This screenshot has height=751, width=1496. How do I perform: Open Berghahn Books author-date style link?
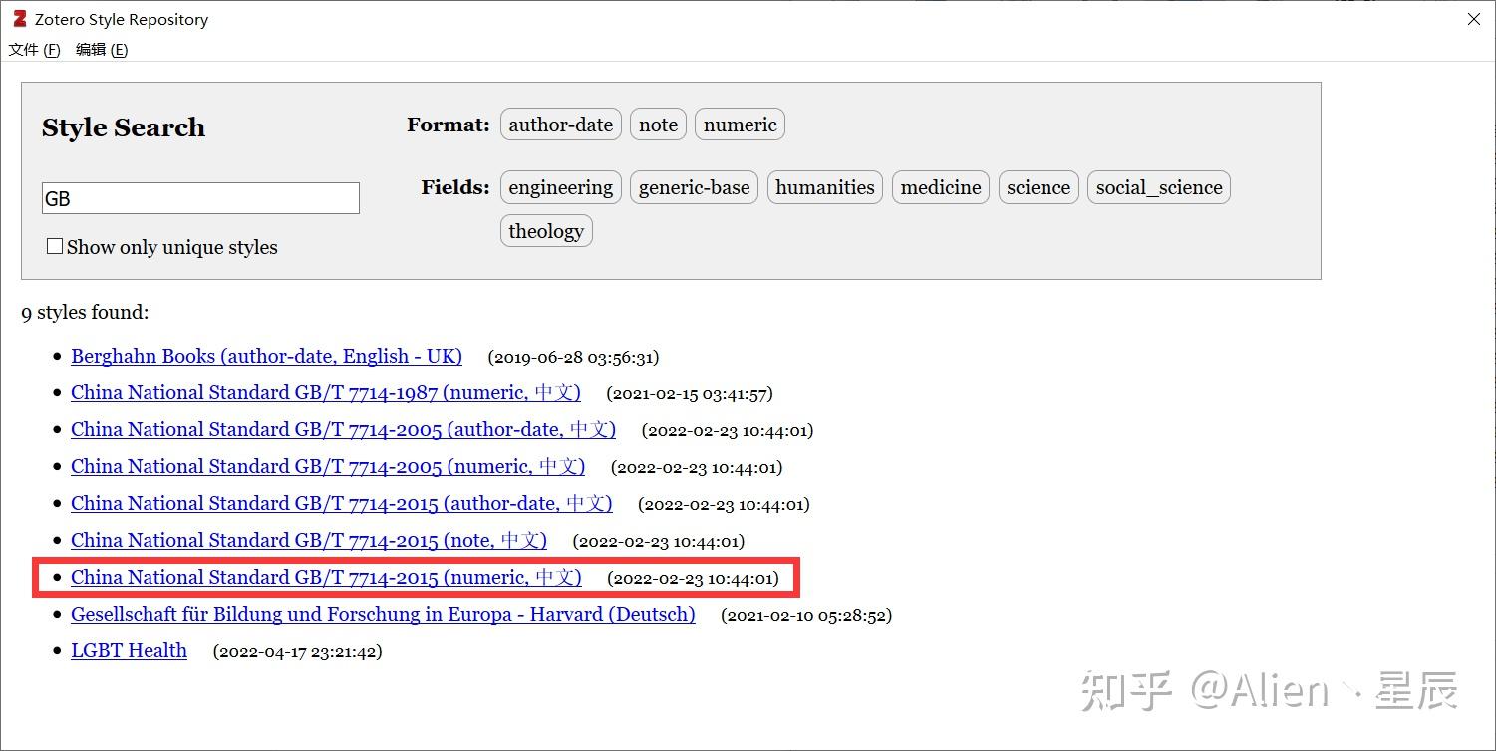[266, 356]
